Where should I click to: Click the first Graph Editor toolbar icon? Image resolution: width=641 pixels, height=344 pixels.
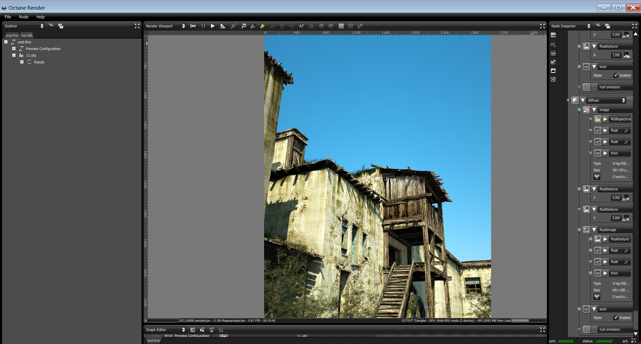click(193, 330)
